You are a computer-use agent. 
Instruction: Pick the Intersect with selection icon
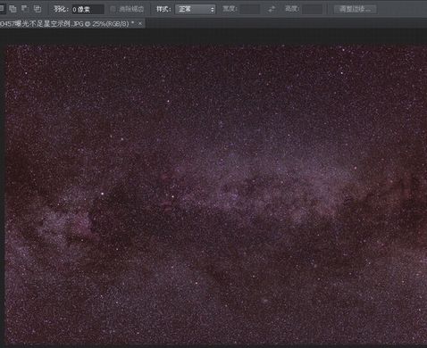[x=37, y=9]
